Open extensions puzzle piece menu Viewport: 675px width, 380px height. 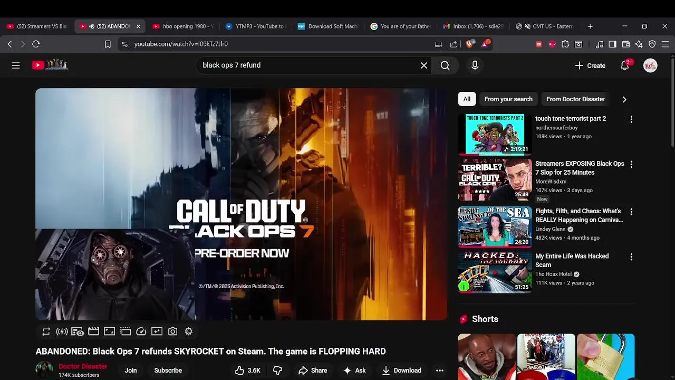tap(565, 44)
